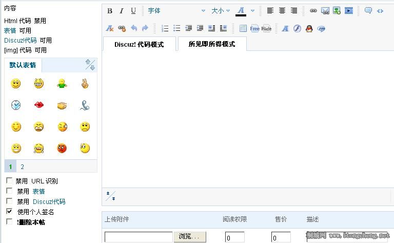Insert a hyperlink with the chain icon
394x243 pixels.
coord(313,11)
